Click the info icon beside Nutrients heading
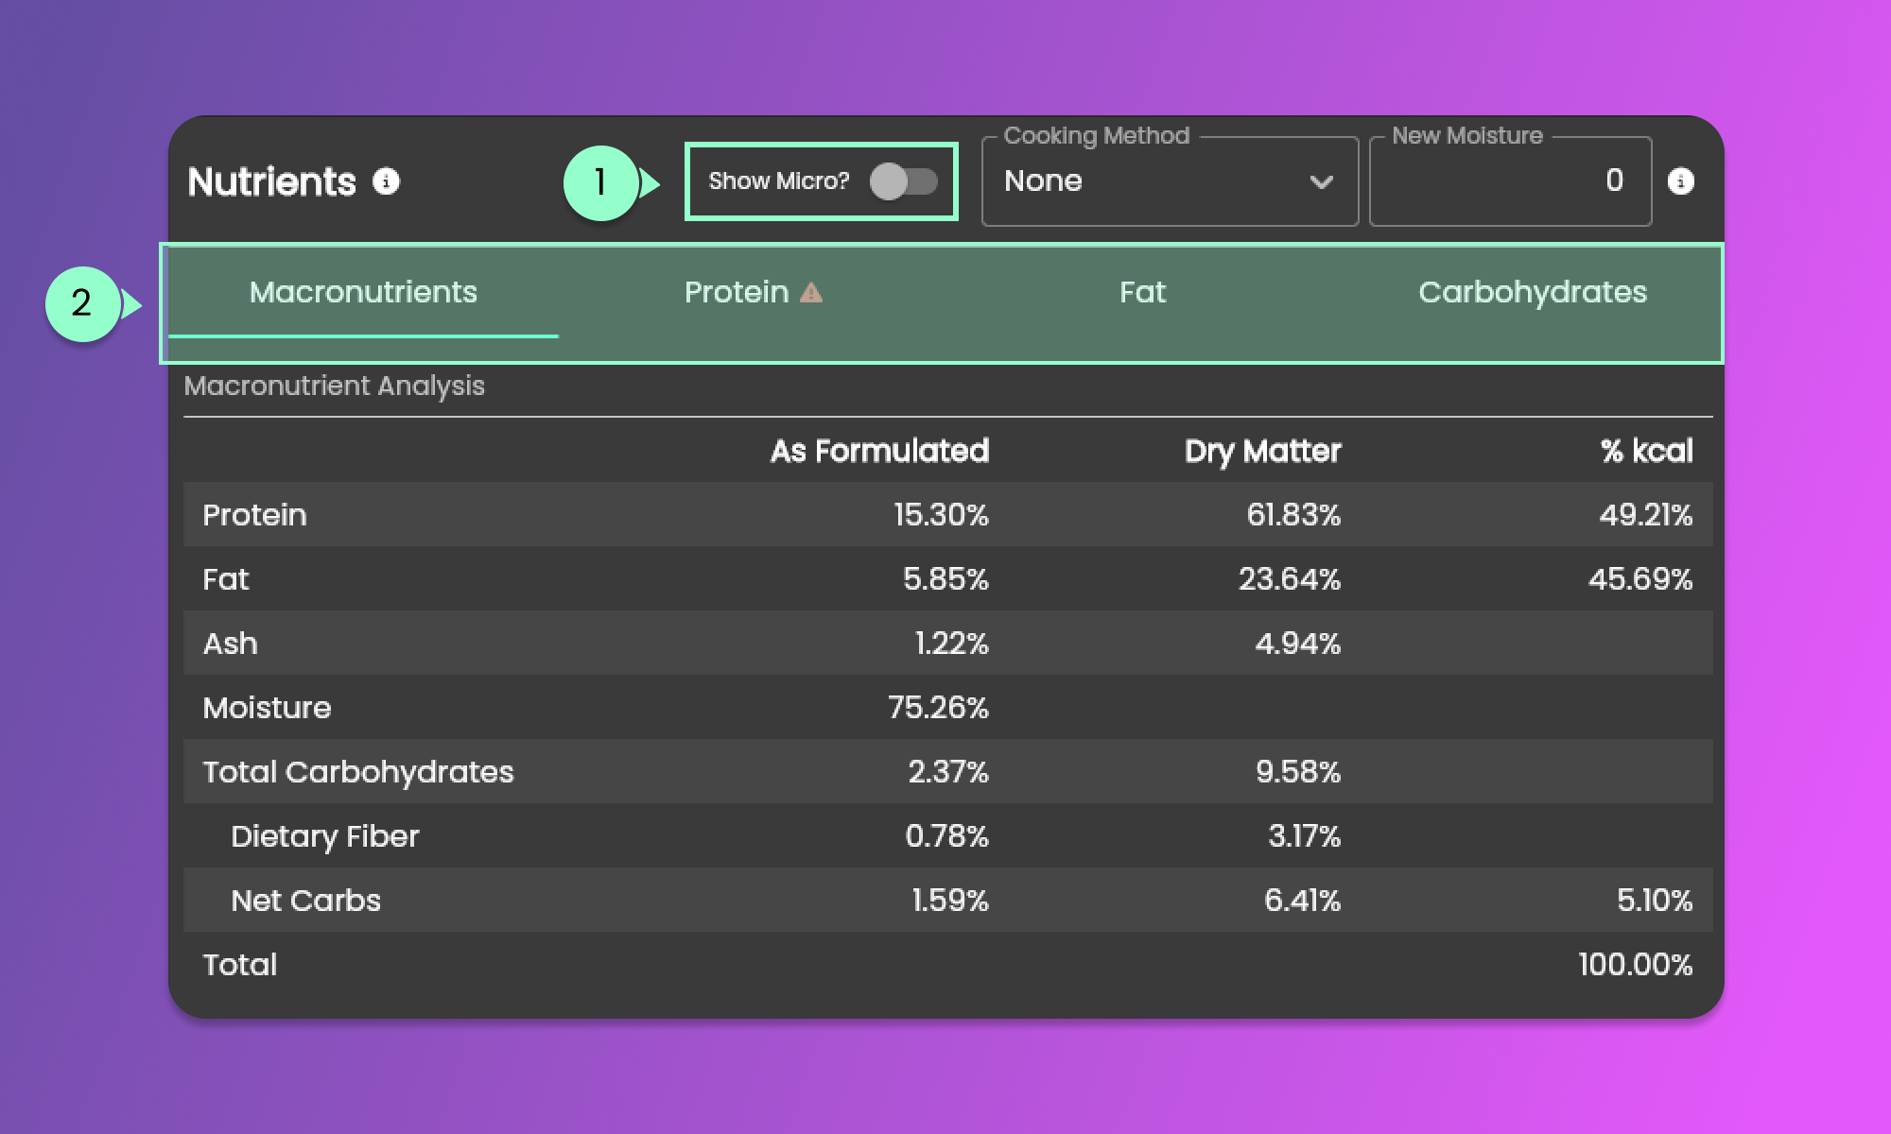Viewport: 1891px width, 1134px height. tap(386, 180)
